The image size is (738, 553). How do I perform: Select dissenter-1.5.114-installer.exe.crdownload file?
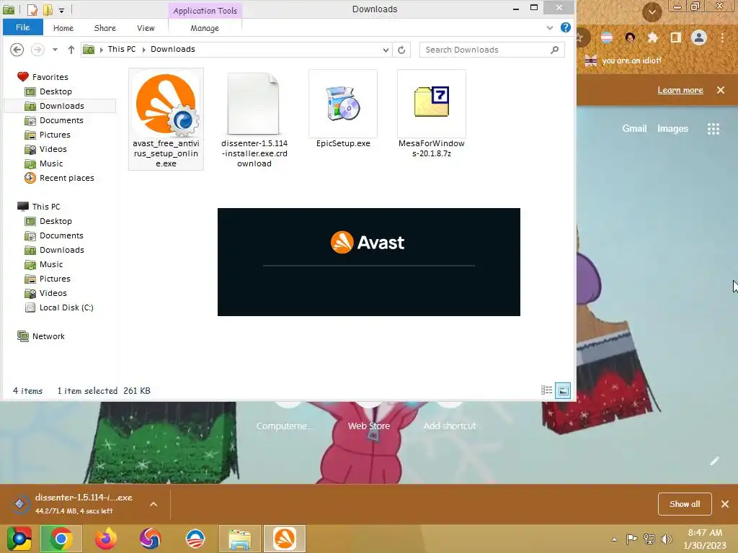click(x=254, y=120)
